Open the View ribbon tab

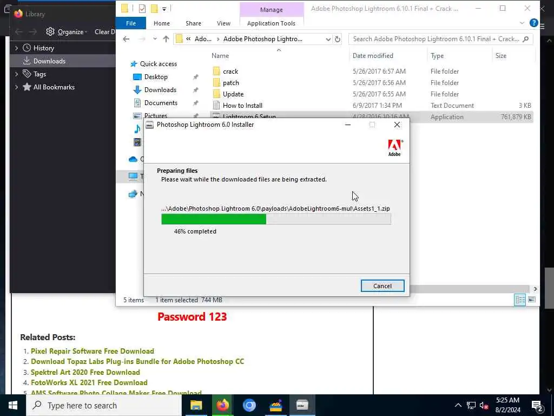(223, 23)
